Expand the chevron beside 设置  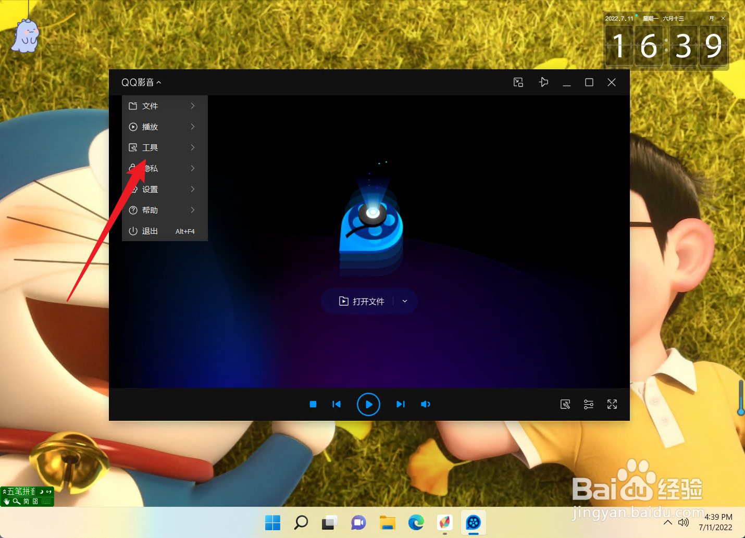193,189
